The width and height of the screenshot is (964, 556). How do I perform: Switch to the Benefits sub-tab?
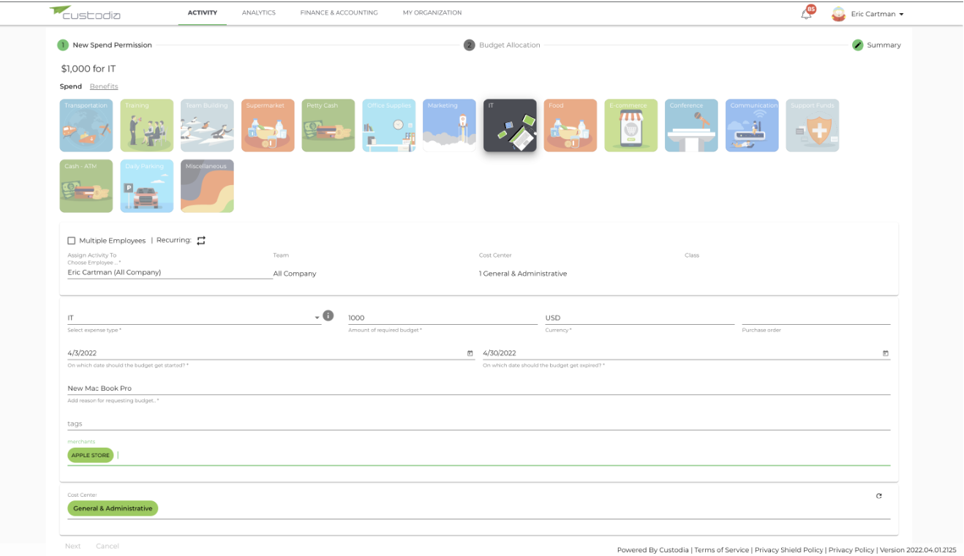(104, 86)
